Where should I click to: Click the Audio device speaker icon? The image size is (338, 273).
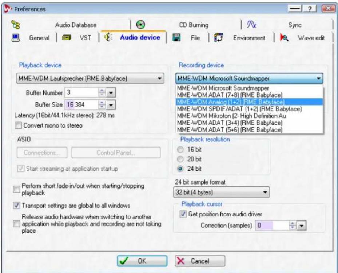pos(108,37)
